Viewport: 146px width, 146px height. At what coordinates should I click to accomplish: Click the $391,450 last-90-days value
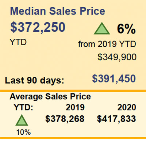[114, 79]
